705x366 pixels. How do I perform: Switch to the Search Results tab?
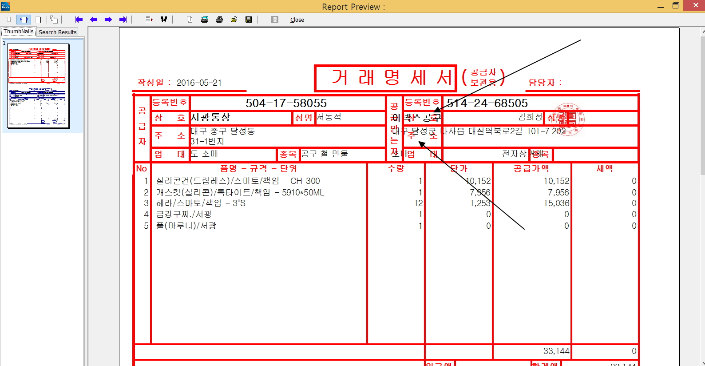[x=57, y=32]
